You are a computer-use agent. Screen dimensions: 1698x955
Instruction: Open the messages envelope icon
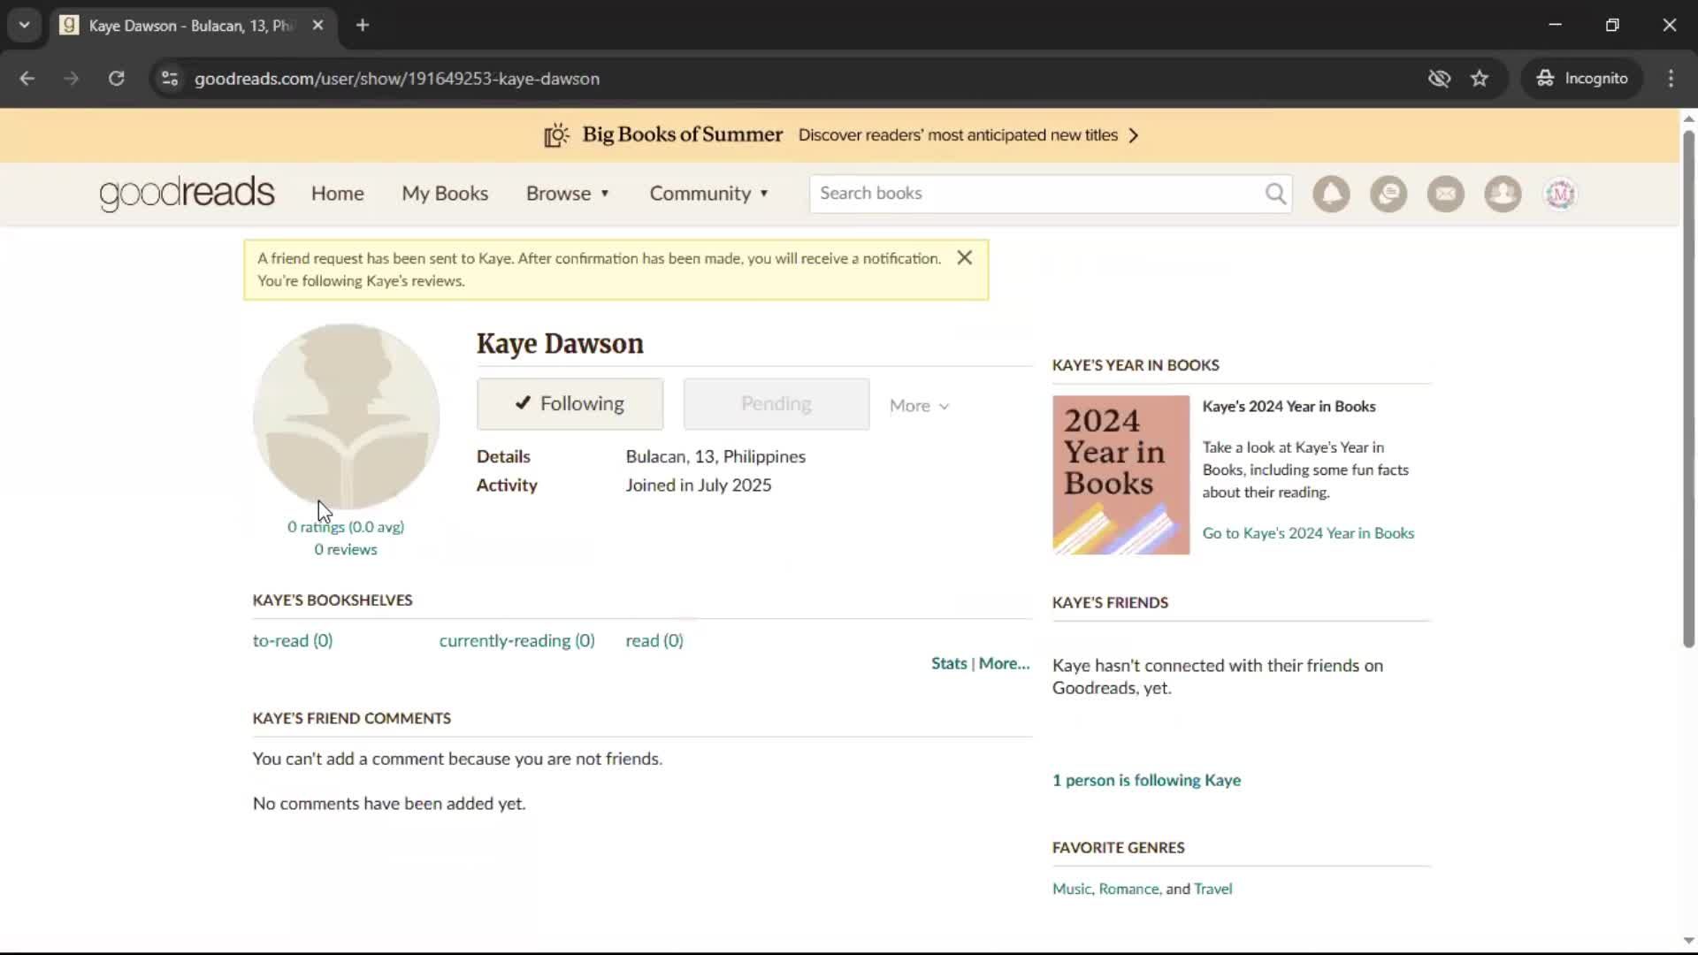click(x=1446, y=194)
